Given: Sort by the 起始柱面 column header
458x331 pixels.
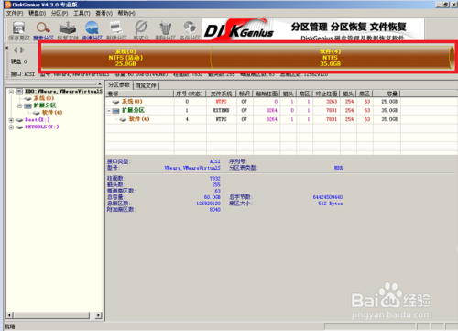Looking at the screenshot, I should point(267,94).
